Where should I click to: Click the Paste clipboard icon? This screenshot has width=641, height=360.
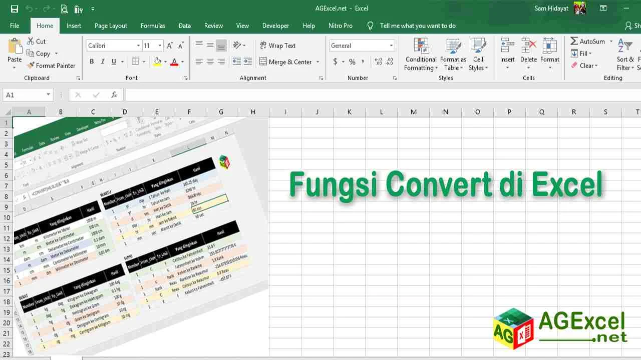[x=15, y=46]
